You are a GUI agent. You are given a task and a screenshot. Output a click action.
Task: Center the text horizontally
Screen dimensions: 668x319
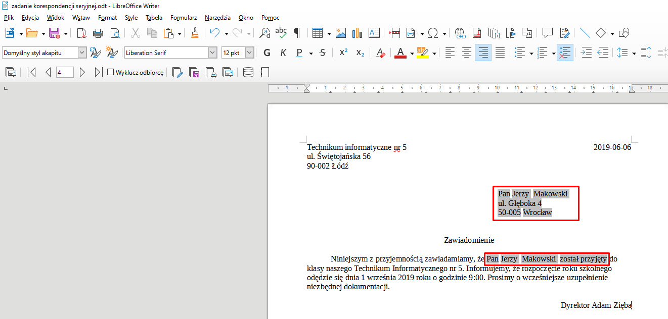tap(466, 52)
